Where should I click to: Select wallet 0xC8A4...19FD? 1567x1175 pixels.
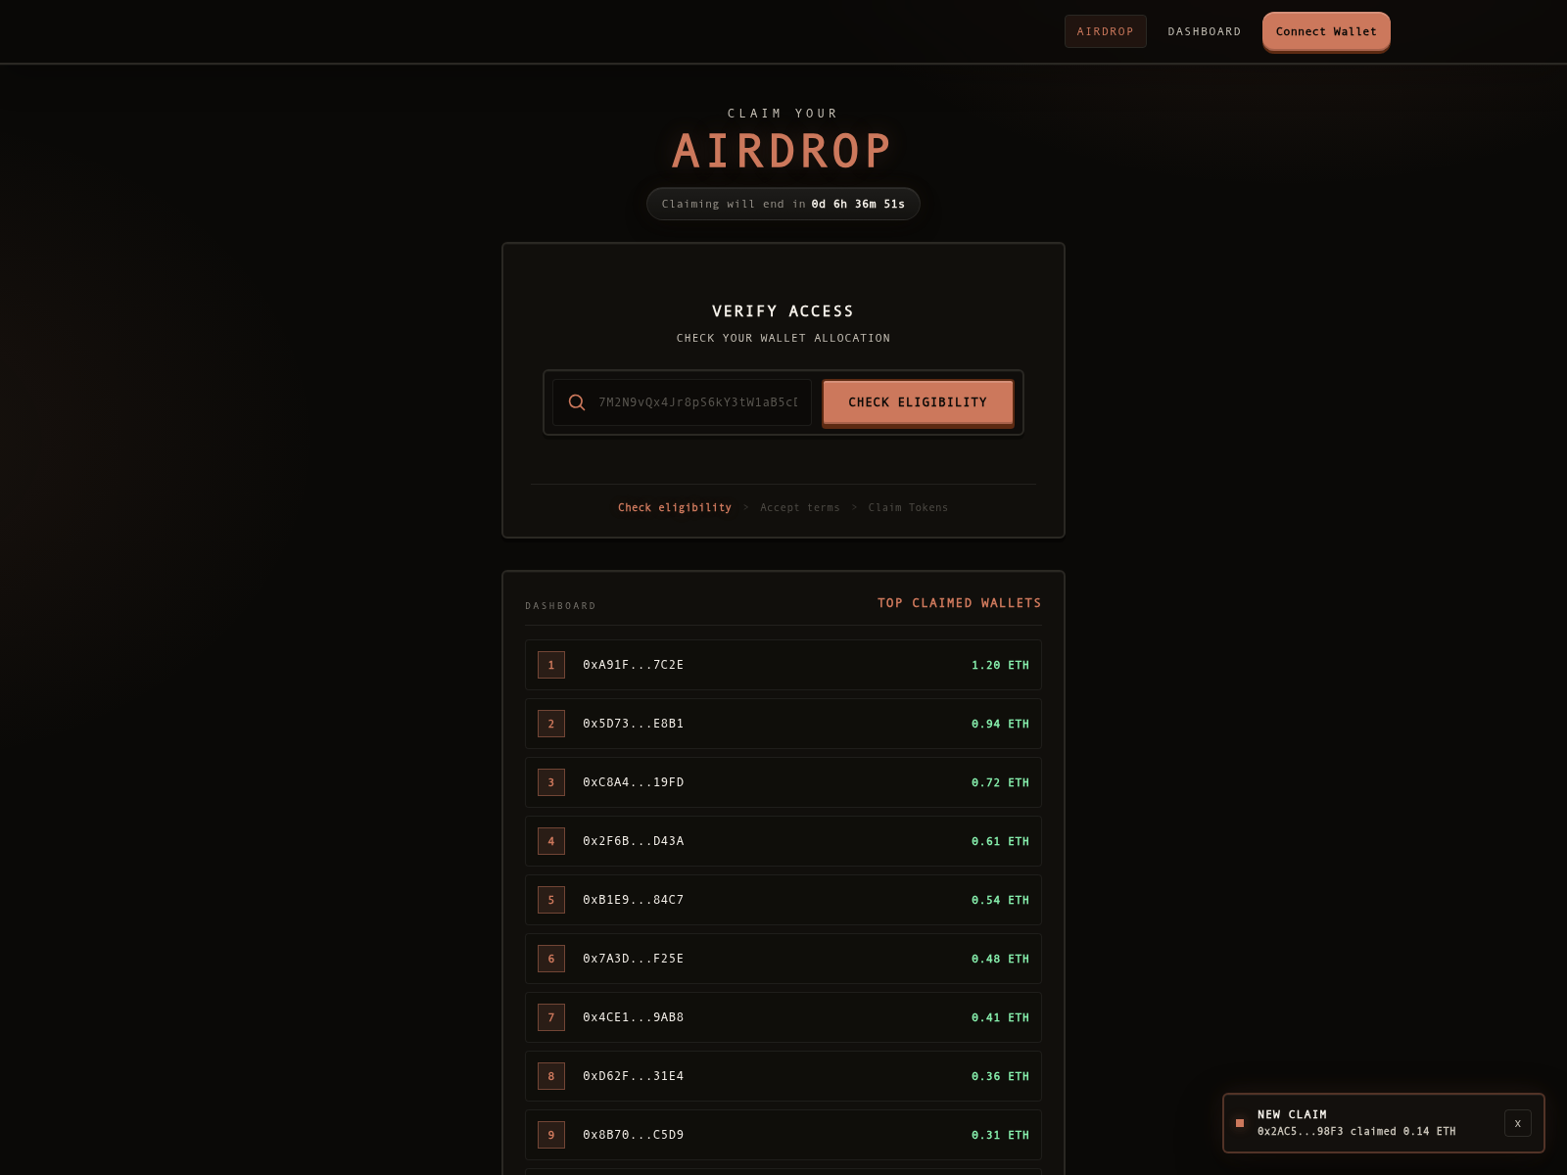coord(634,782)
